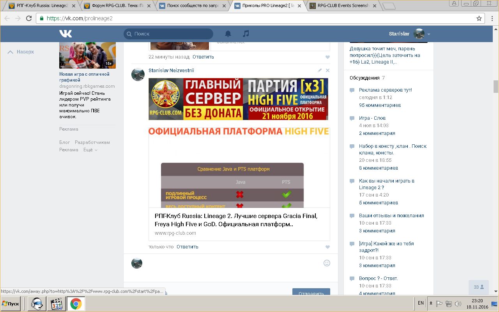Open the Windows 'Пуск' start button
This screenshot has height=312, width=499.
click(11, 303)
